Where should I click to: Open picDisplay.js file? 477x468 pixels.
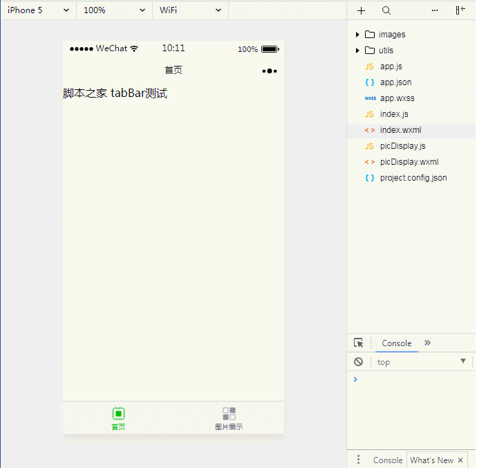(x=403, y=146)
